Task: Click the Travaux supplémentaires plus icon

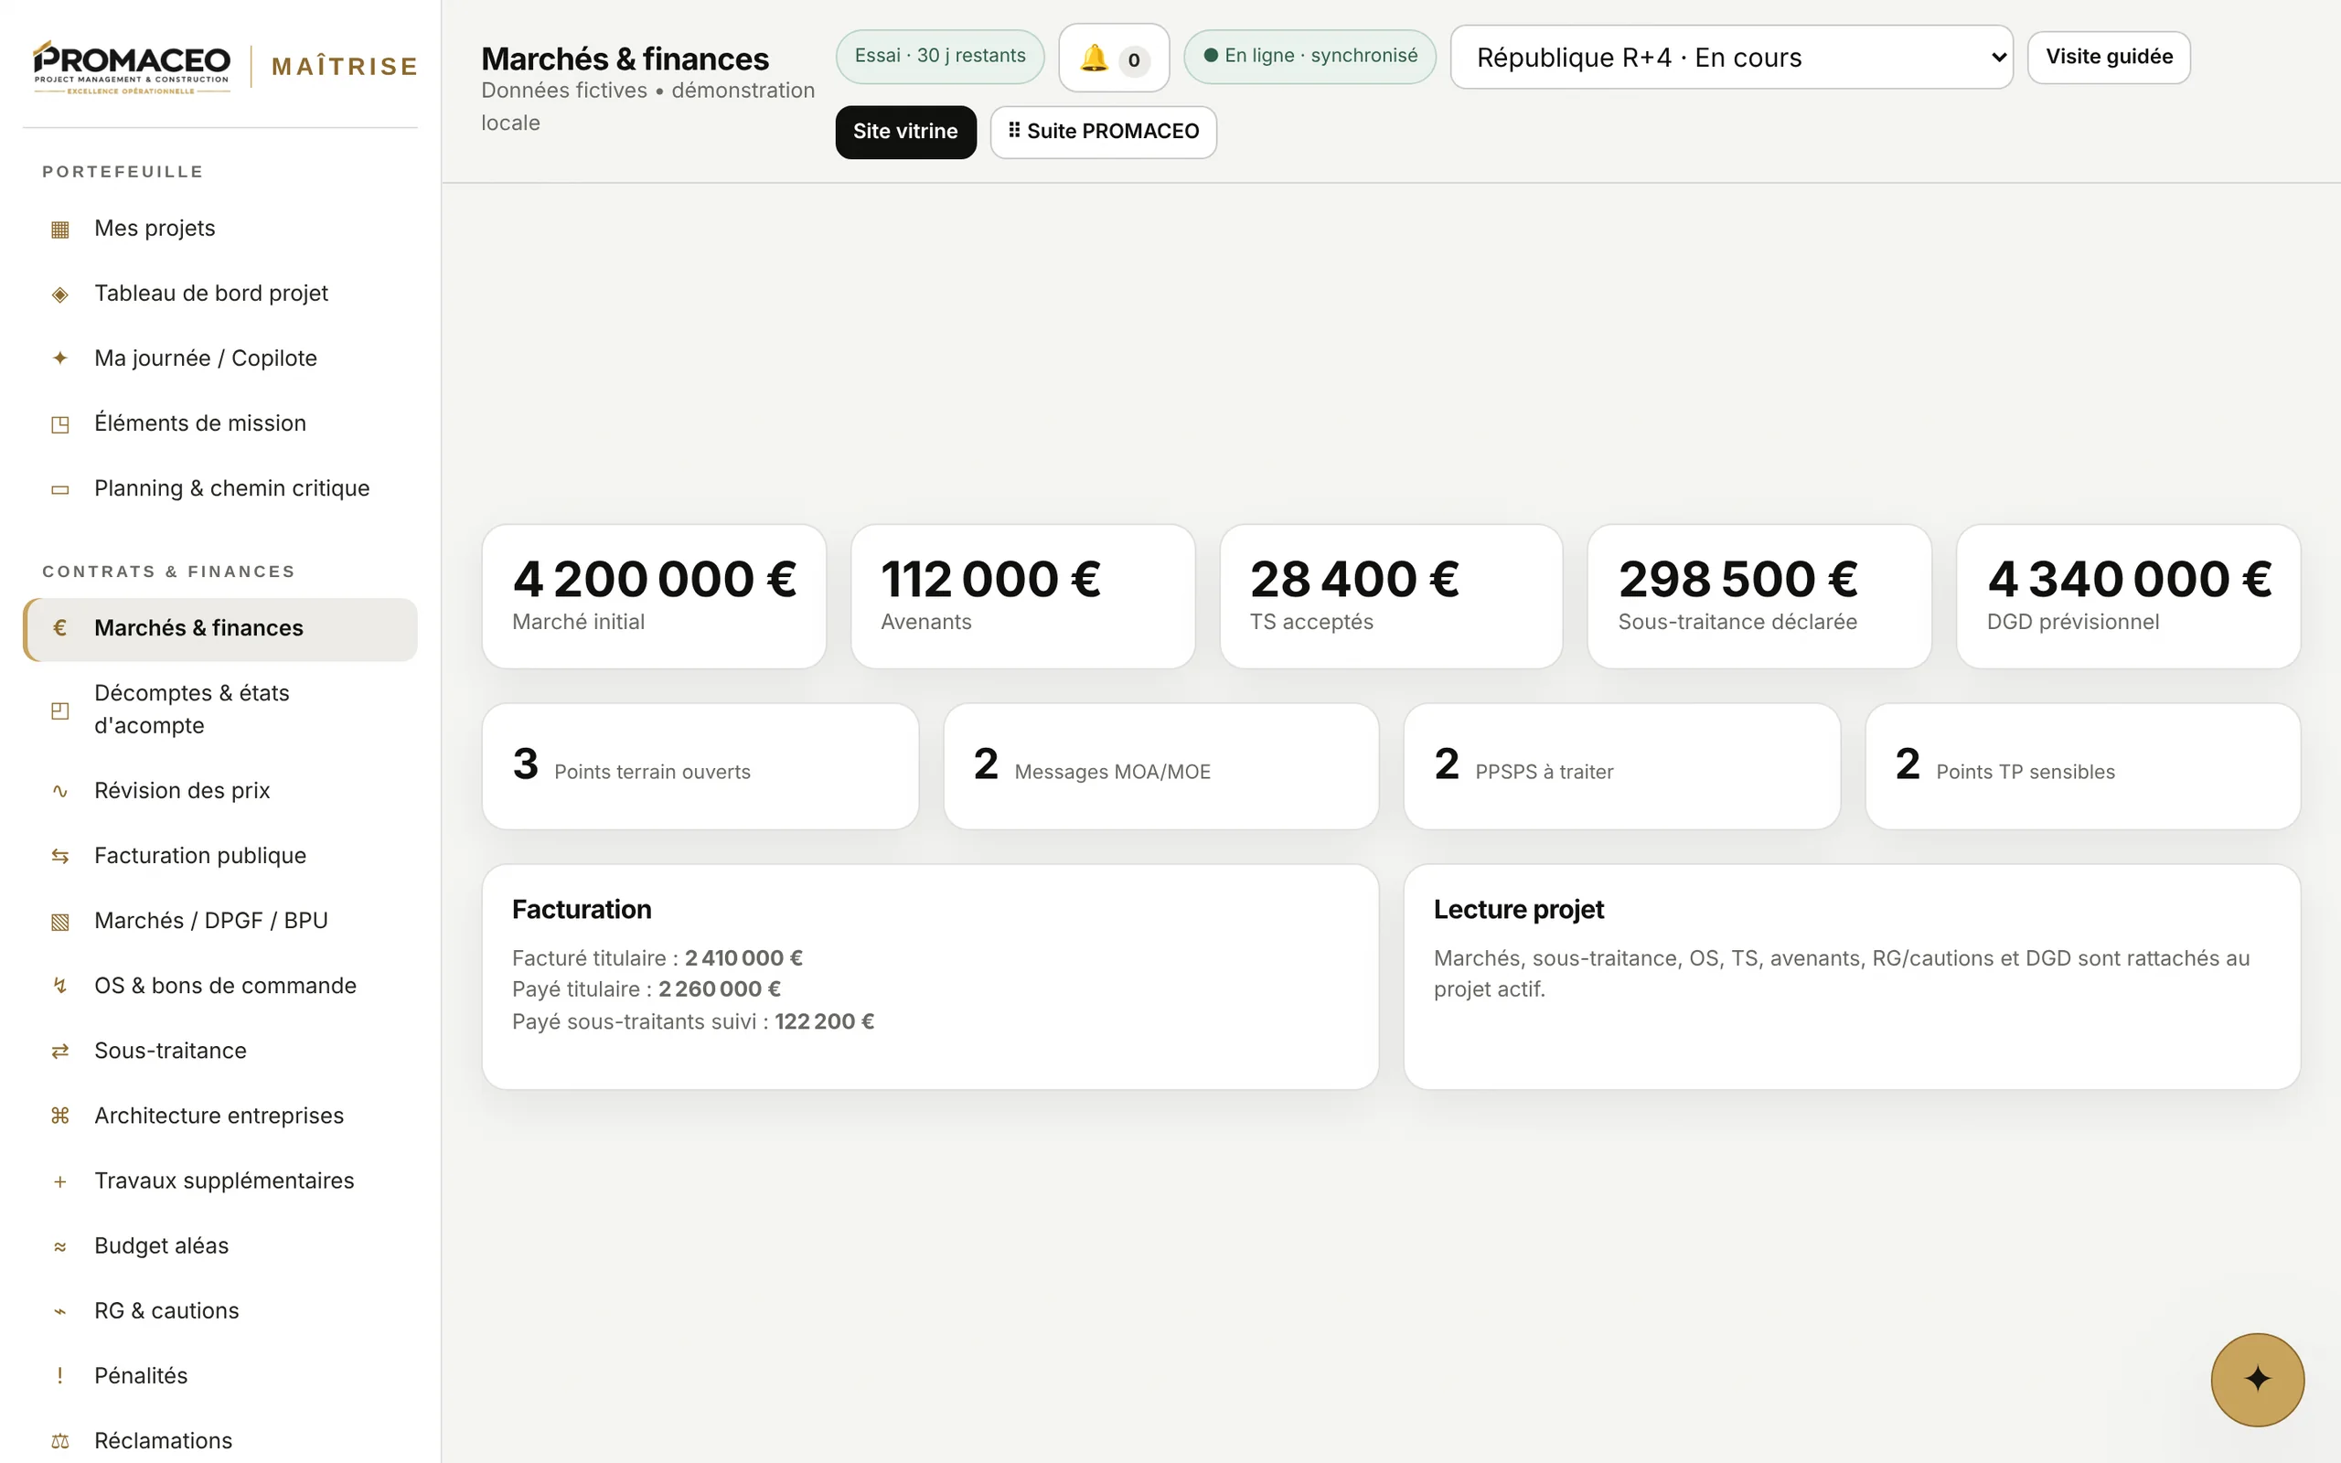Action: [x=60, y=1181]
